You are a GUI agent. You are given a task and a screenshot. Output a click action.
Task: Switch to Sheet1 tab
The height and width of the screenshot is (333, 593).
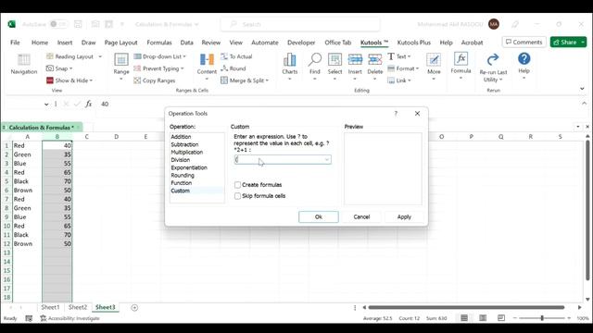pos(50,307)
